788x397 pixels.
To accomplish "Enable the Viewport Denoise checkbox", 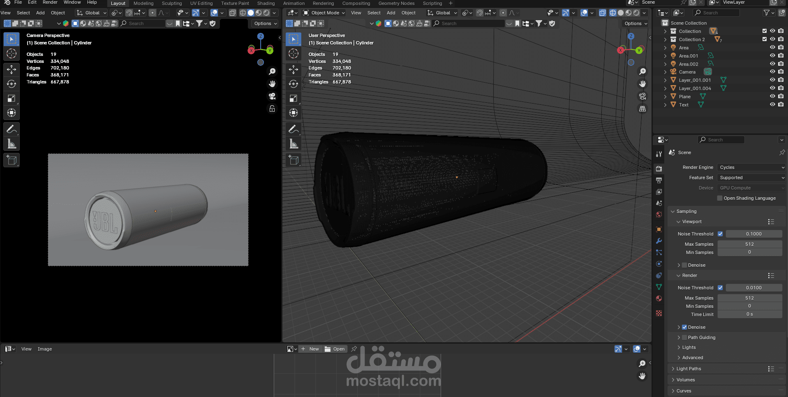I will pos(684,265).
